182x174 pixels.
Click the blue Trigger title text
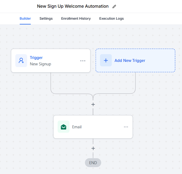36,58
